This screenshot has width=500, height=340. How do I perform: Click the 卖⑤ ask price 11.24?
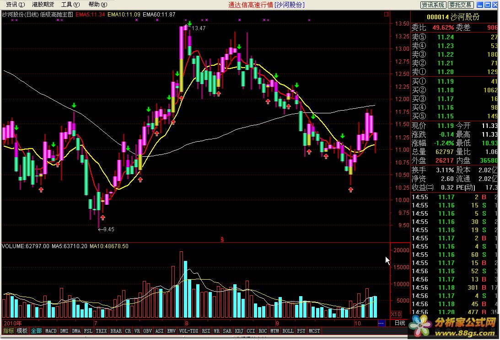pyautogui.click(x=446, y=37)
